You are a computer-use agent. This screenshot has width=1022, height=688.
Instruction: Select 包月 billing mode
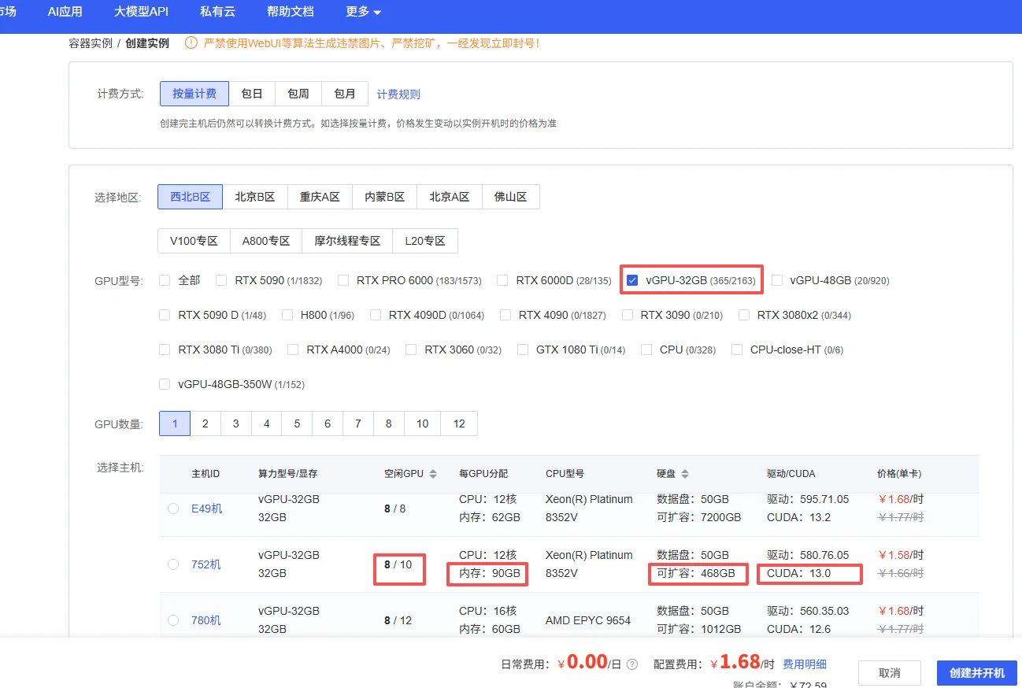point(345,94)
